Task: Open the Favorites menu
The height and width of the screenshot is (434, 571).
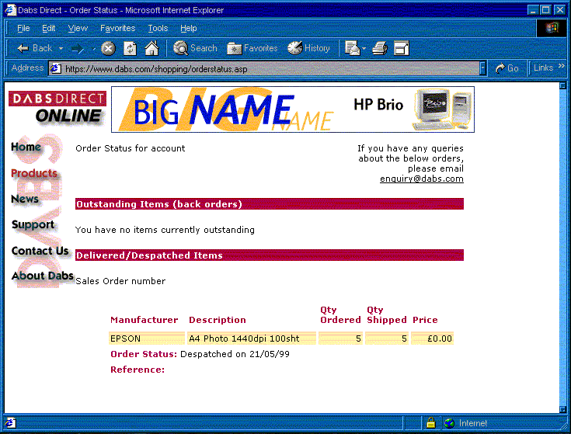Action: 117,28
